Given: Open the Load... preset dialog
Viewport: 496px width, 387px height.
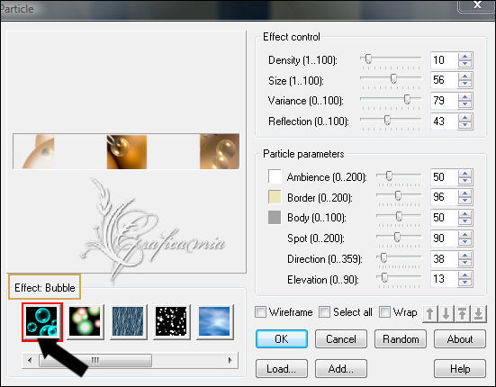Looking at the screenshot, I should click(282, 369).
